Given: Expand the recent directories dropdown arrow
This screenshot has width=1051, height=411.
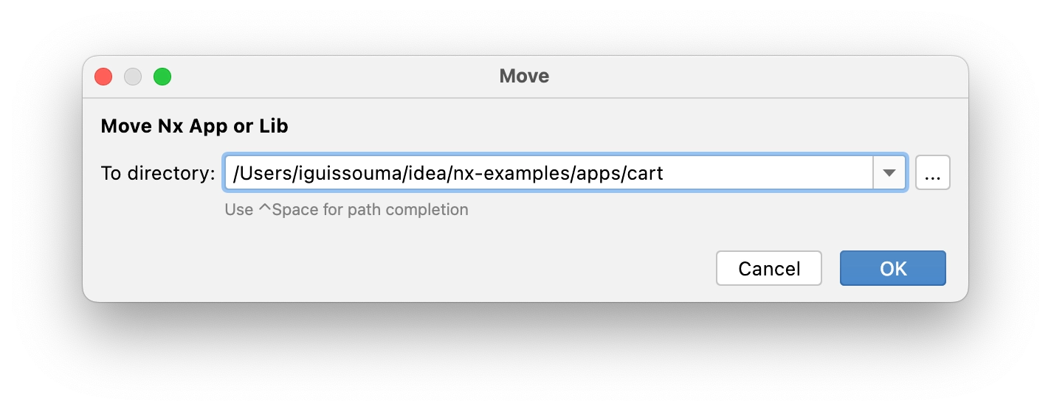Looking at the screenshot, I should (x=889, y=173).
